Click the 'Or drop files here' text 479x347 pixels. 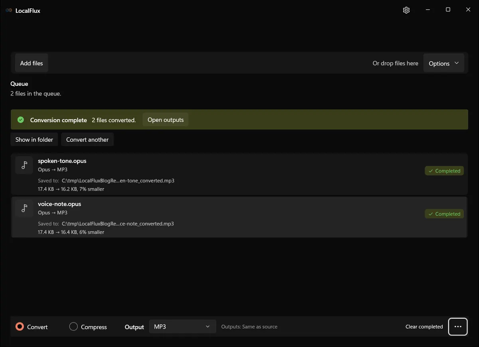tap(396, 63)
